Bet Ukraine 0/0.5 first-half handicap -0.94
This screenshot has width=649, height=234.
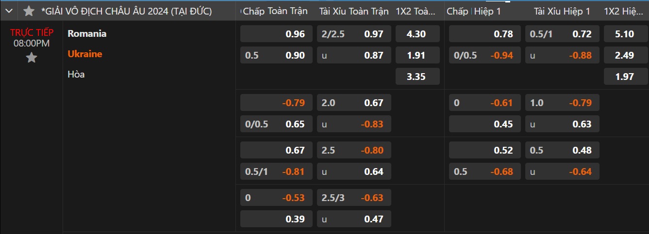(x=484, y=55)
